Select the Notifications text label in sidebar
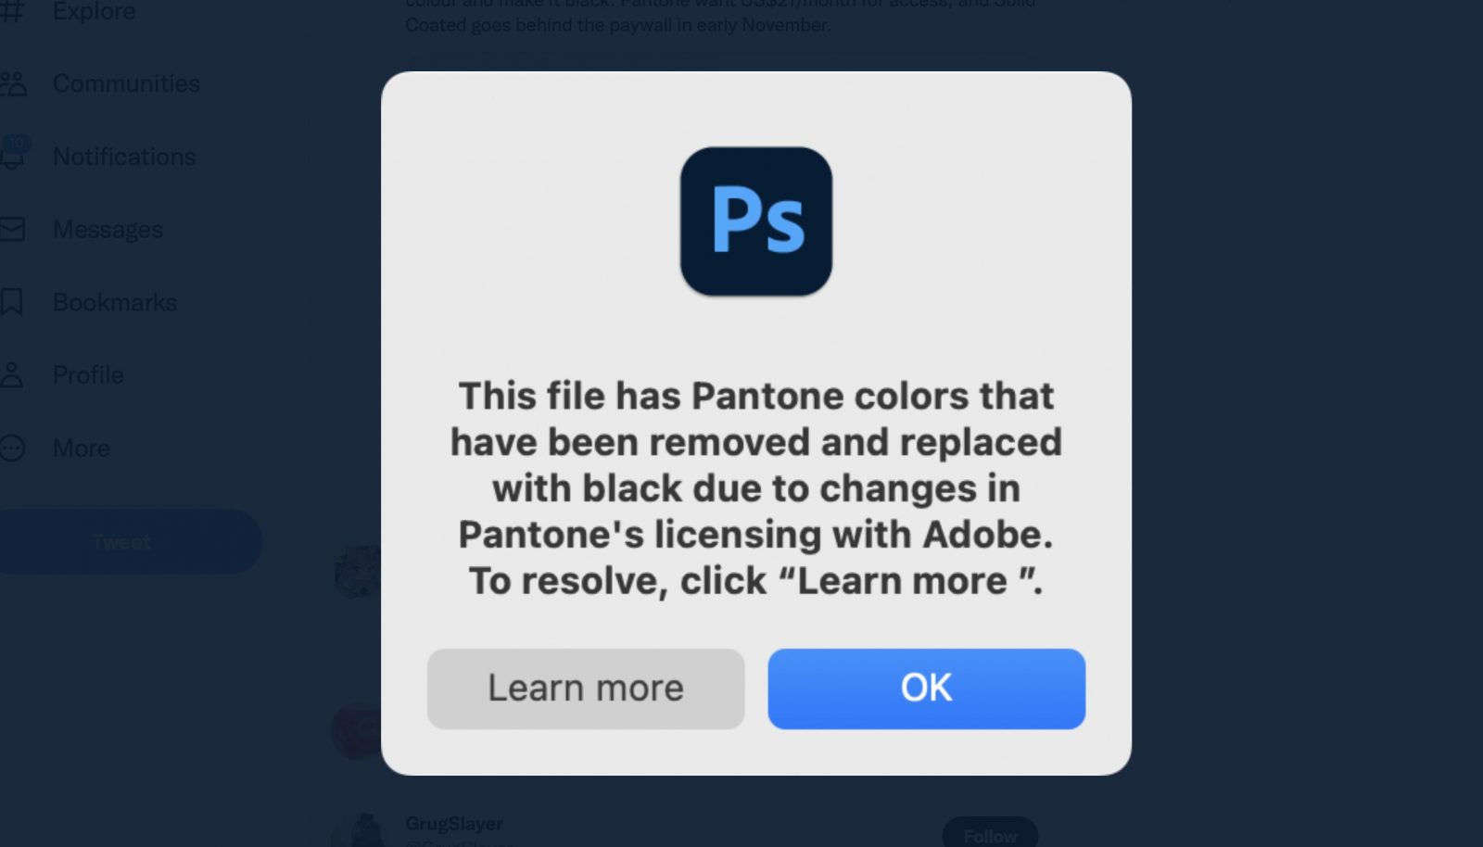Image resolution: width=1483 pixels, height=847 pixels. coord(124,157)
